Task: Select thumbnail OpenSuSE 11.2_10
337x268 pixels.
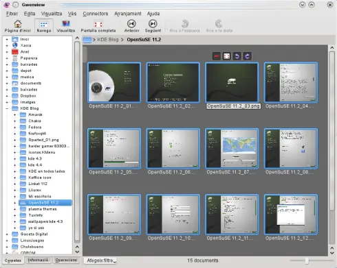Action: point(173,215)
